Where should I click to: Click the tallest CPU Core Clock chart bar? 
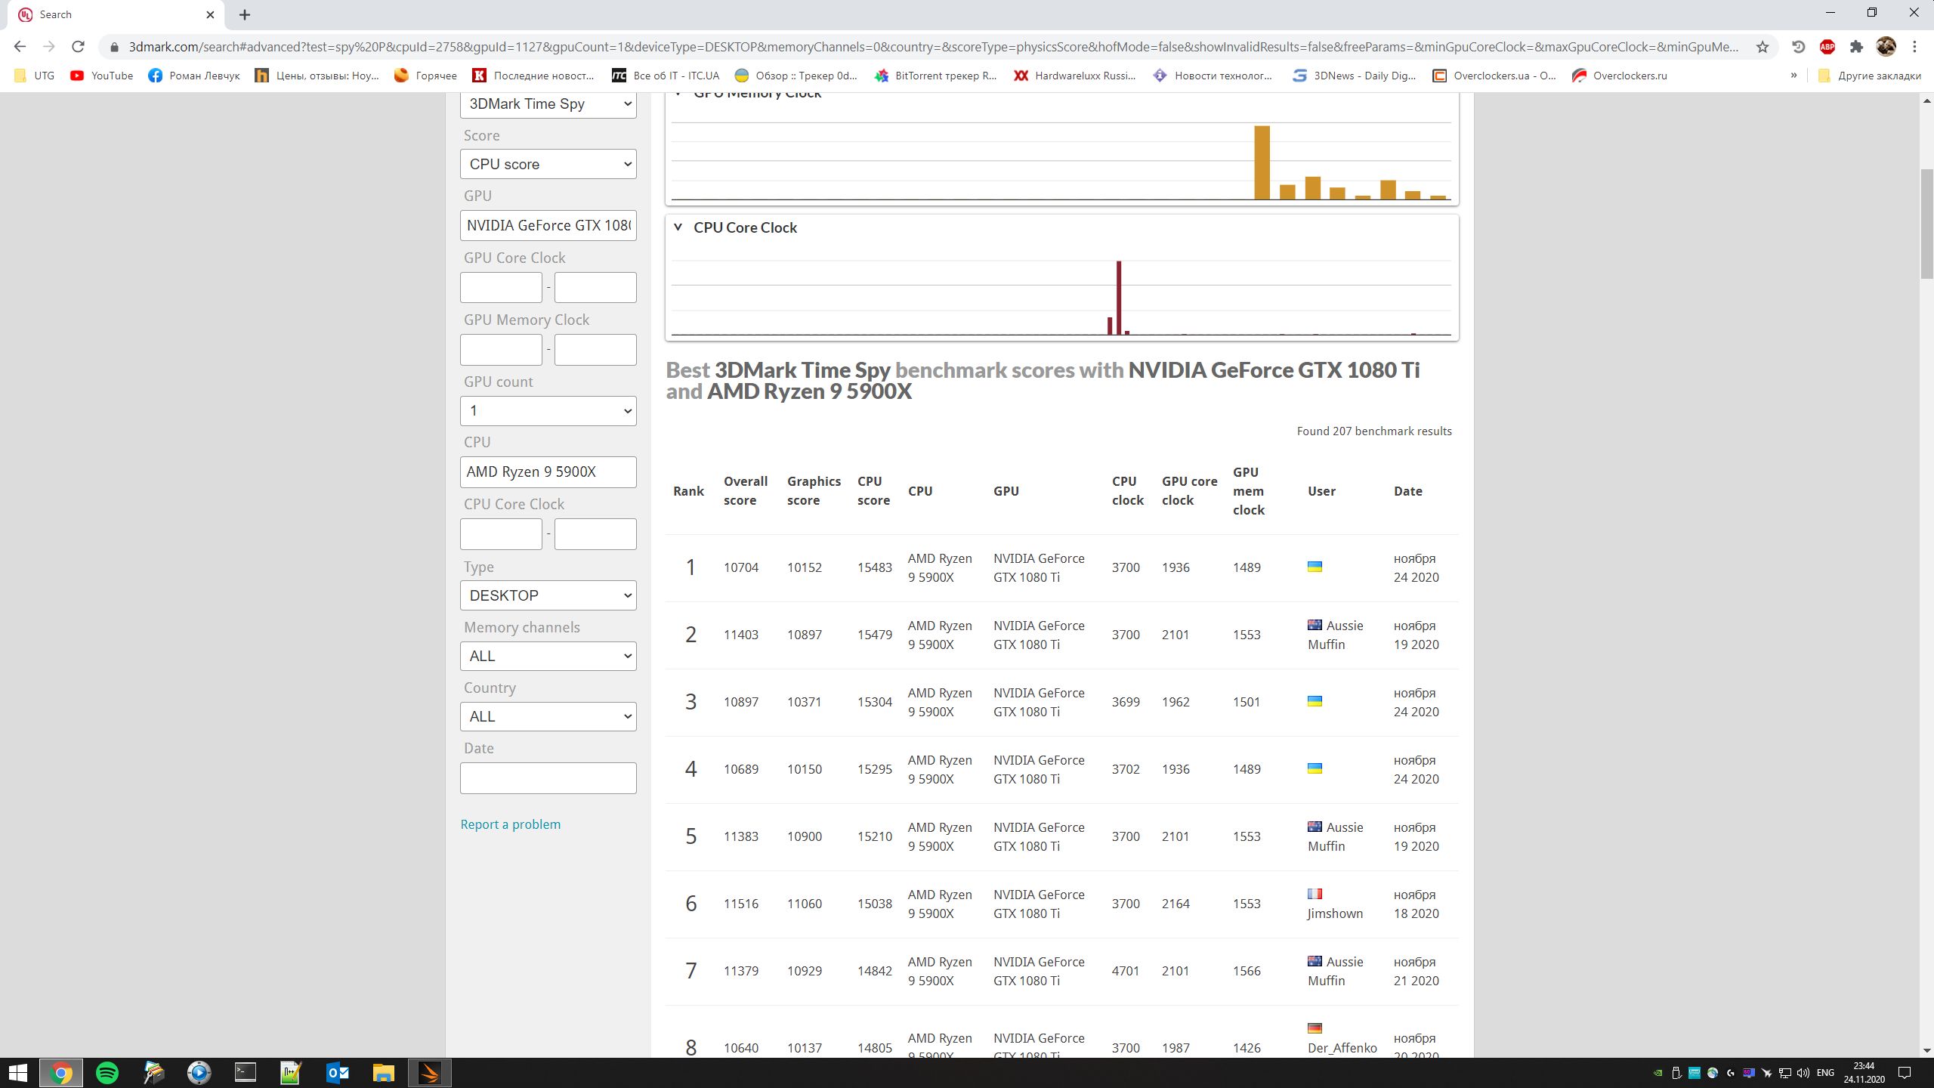(x=1119, y=298)
